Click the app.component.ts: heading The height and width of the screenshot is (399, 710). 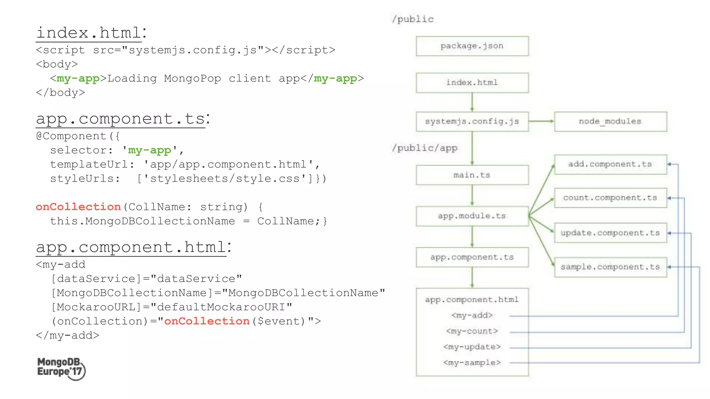click(x=123, y=119)
